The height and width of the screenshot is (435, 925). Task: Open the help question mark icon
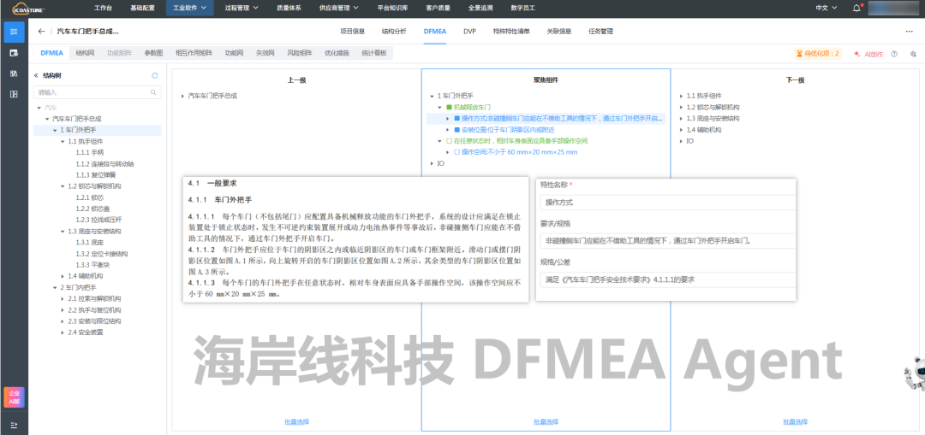point(894,53)
